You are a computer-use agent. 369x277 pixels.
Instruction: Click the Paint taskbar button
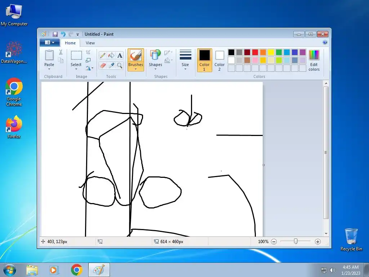click(x=99, y=270)
